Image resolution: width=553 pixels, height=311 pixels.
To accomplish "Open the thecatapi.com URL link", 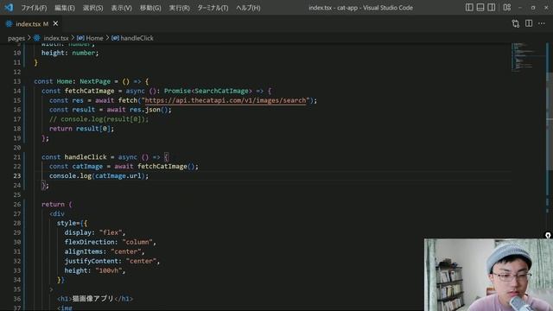I will click(x=226, y=100).
